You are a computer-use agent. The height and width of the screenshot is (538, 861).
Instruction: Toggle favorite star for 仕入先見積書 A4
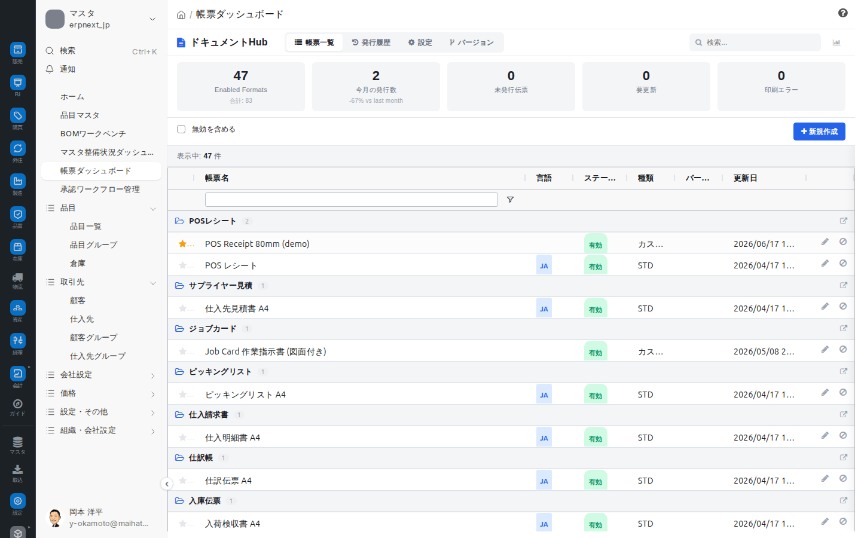point(182,308)
